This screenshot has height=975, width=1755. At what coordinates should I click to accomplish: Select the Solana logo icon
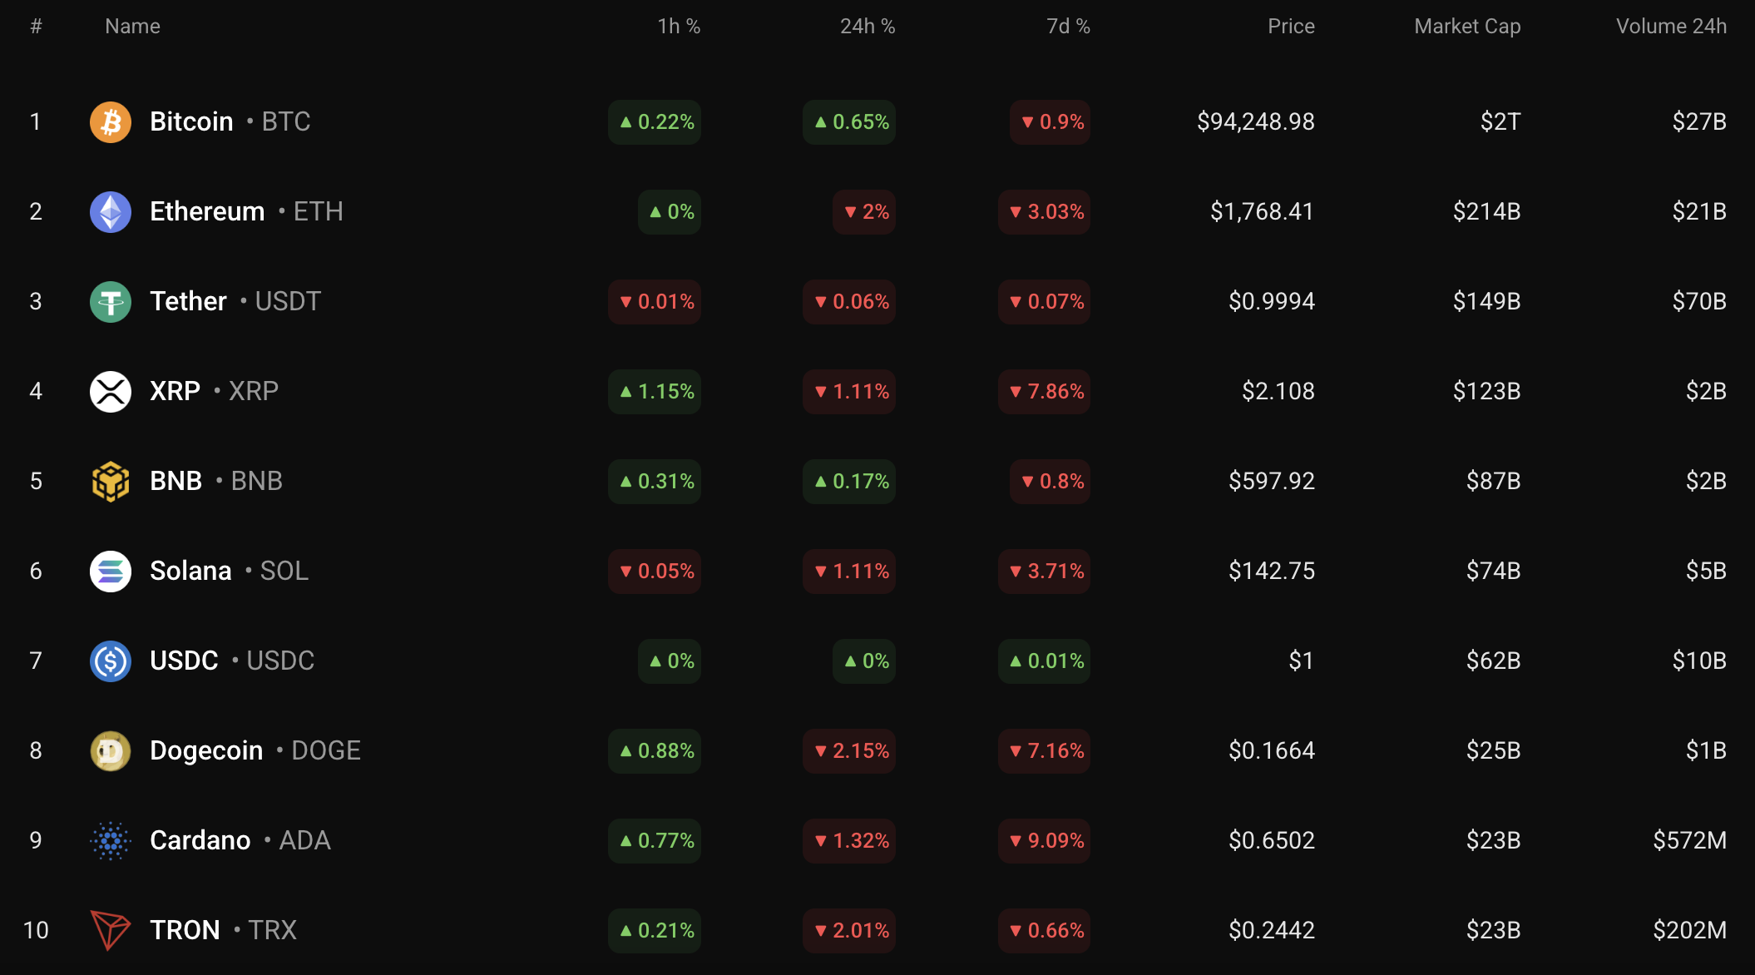point(111,572)
